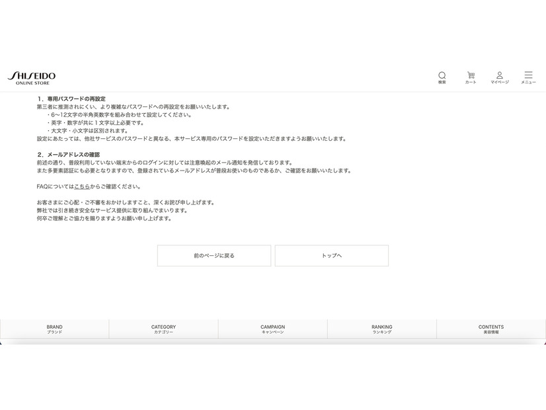Open the hamburger menu (メニュー) icon
This screenshot has width=546, height=410.
click(528, 75)
